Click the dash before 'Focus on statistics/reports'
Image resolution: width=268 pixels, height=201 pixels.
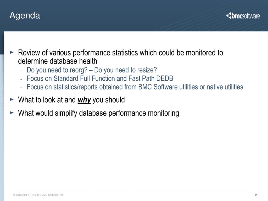pyautogui.click(x=21, y=87)
